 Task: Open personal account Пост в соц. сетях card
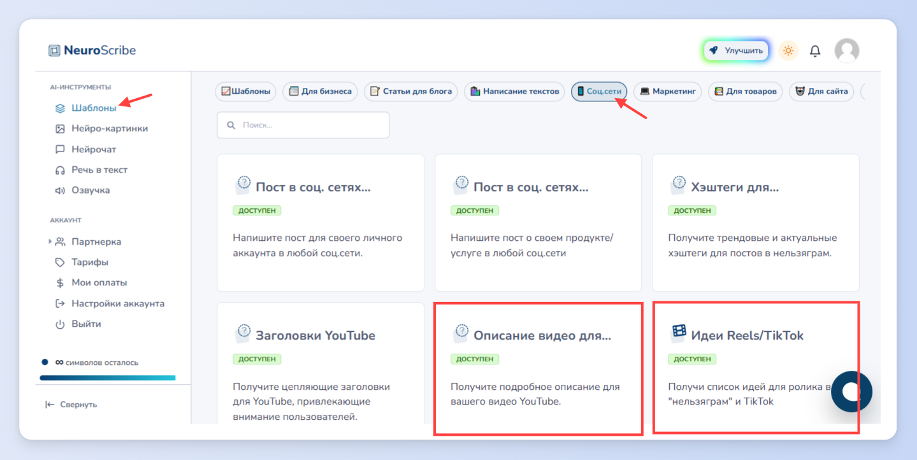[x=321, y=222]
